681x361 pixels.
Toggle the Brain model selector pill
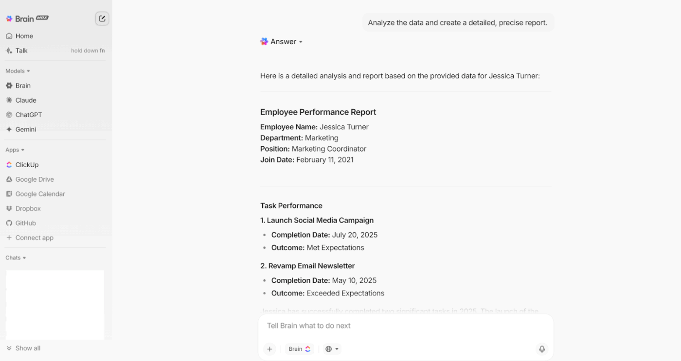300,348
